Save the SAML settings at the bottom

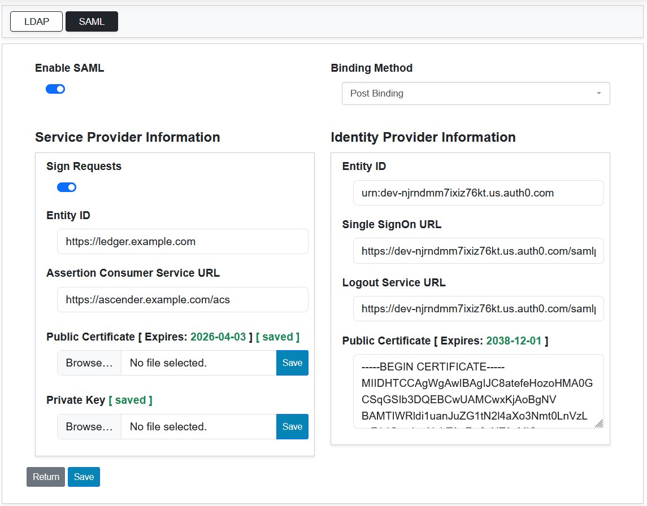pyautogui.click(x=84, y=477)
